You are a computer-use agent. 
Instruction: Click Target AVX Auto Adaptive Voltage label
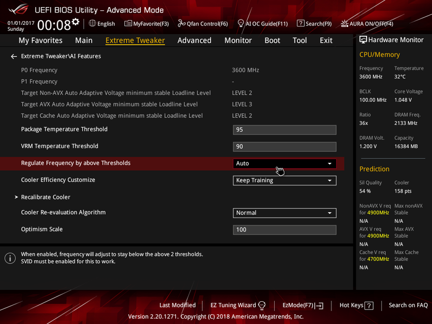(109, 104)
